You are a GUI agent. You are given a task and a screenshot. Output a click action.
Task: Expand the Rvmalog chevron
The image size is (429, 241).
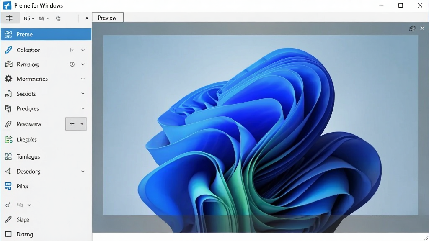tap(83, 64)
